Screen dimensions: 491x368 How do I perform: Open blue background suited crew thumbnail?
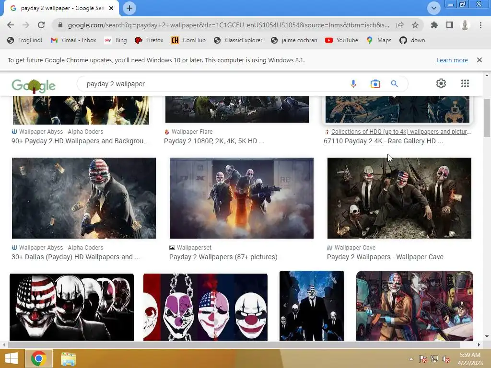click(x=312, y=306)
